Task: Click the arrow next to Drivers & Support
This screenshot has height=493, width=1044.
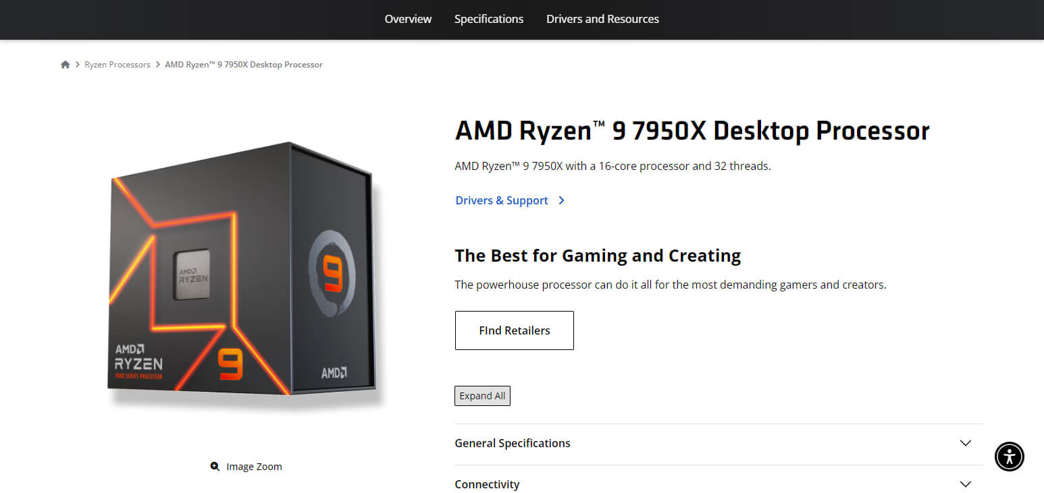Action: pos(561,200)
